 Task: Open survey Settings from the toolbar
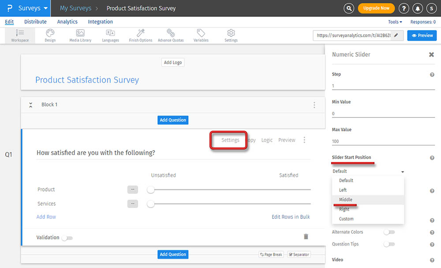point(231,35)
